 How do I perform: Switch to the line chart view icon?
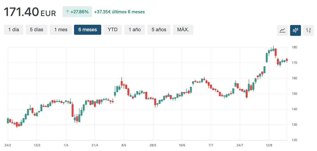pyautogui.click(x=282, y=30)
